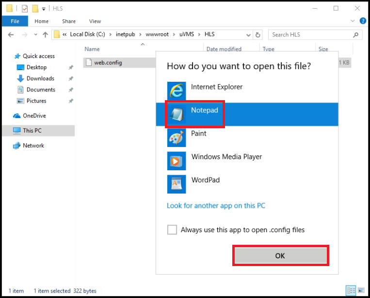Pick Windows Media Player as the app
Viewport: 370px width, 298px height.
click(226, 157)
